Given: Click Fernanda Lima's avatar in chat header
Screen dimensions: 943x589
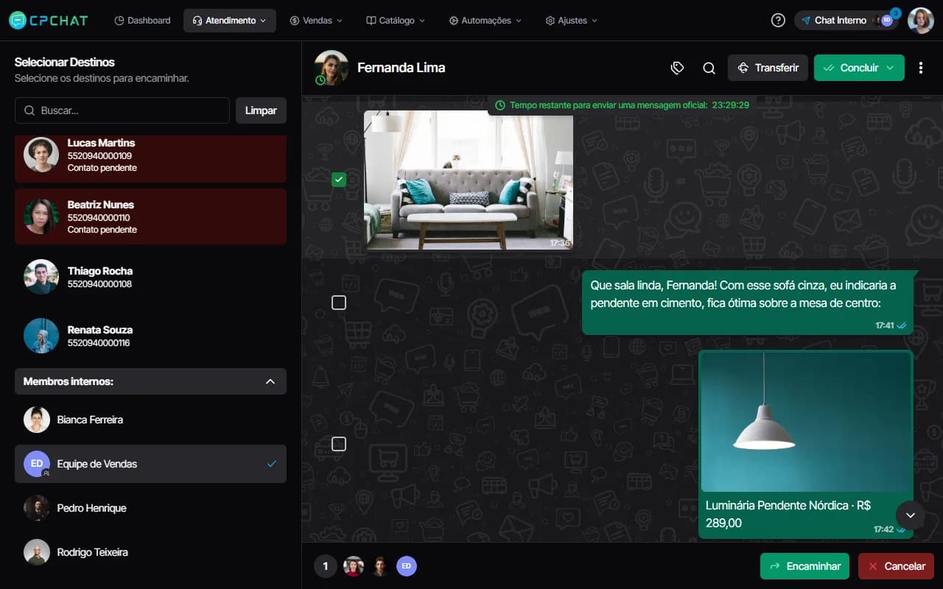Looking at the screenshot, I should coord(332,68).
